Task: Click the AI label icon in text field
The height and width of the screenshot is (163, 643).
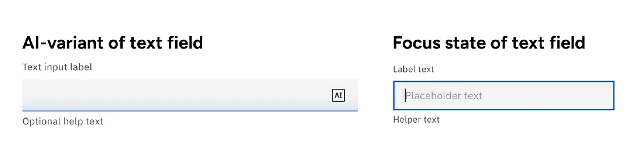Action: point(338,95)
